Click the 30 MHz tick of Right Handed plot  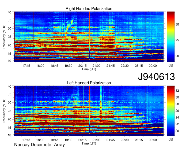[x=9, y=28]
